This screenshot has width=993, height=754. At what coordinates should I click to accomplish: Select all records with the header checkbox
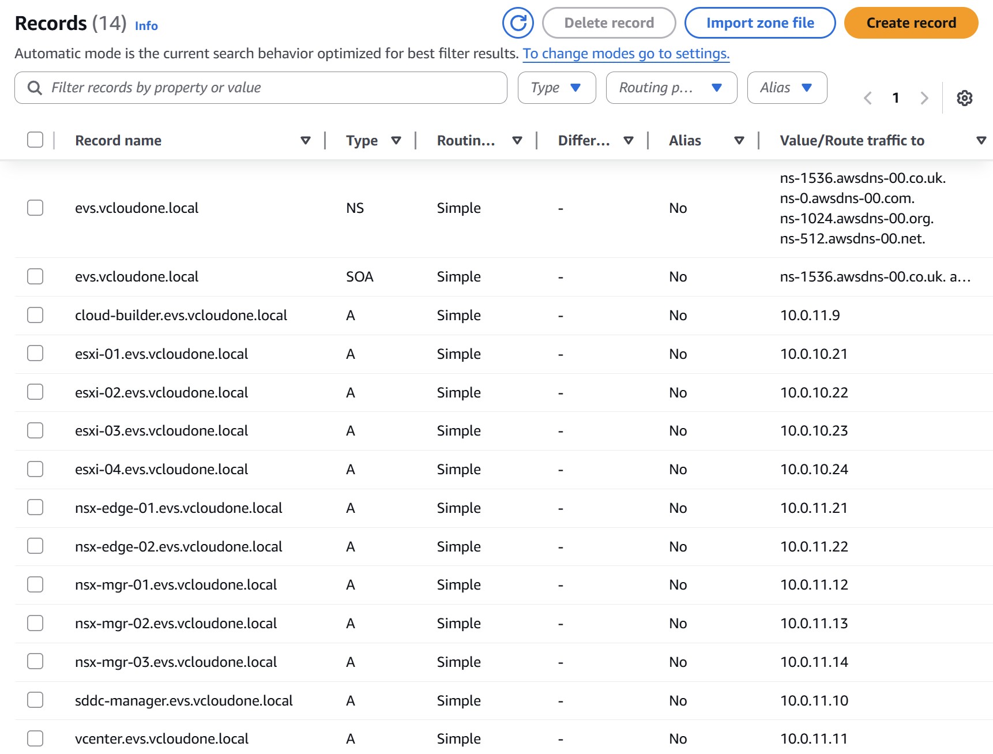[x=35, y=140]
